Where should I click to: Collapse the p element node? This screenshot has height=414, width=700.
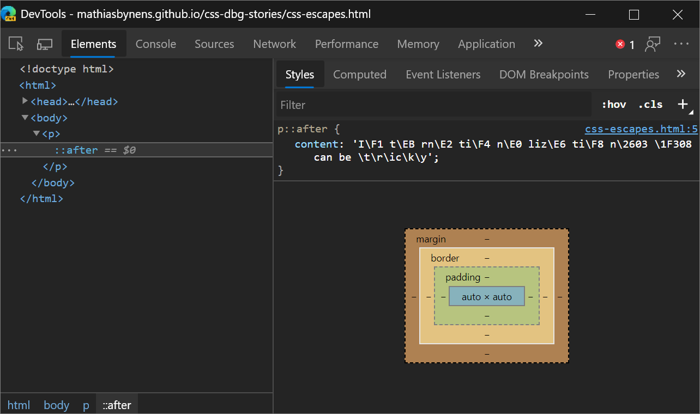click(x=37, y=133)
